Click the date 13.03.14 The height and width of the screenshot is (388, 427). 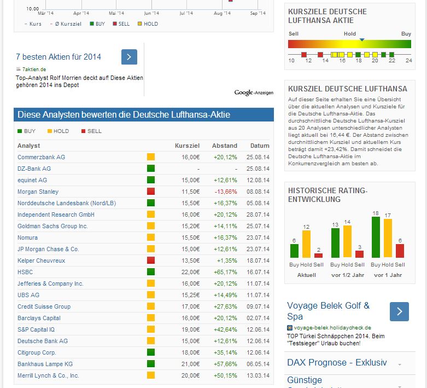click(x=258, y=375)
